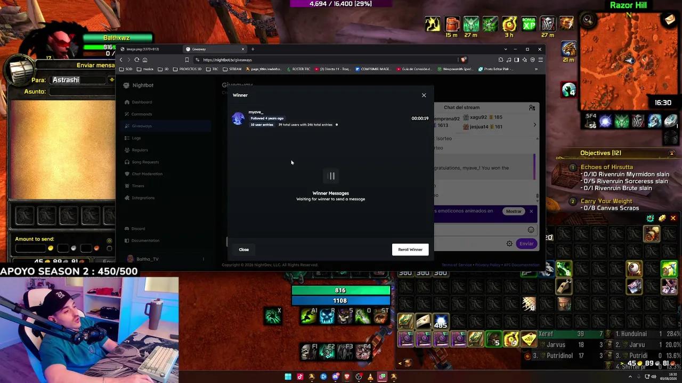Open the ROSTER TBC bookmark
The height and width of the screenshot is (383, 682).
tap(298, 69)
